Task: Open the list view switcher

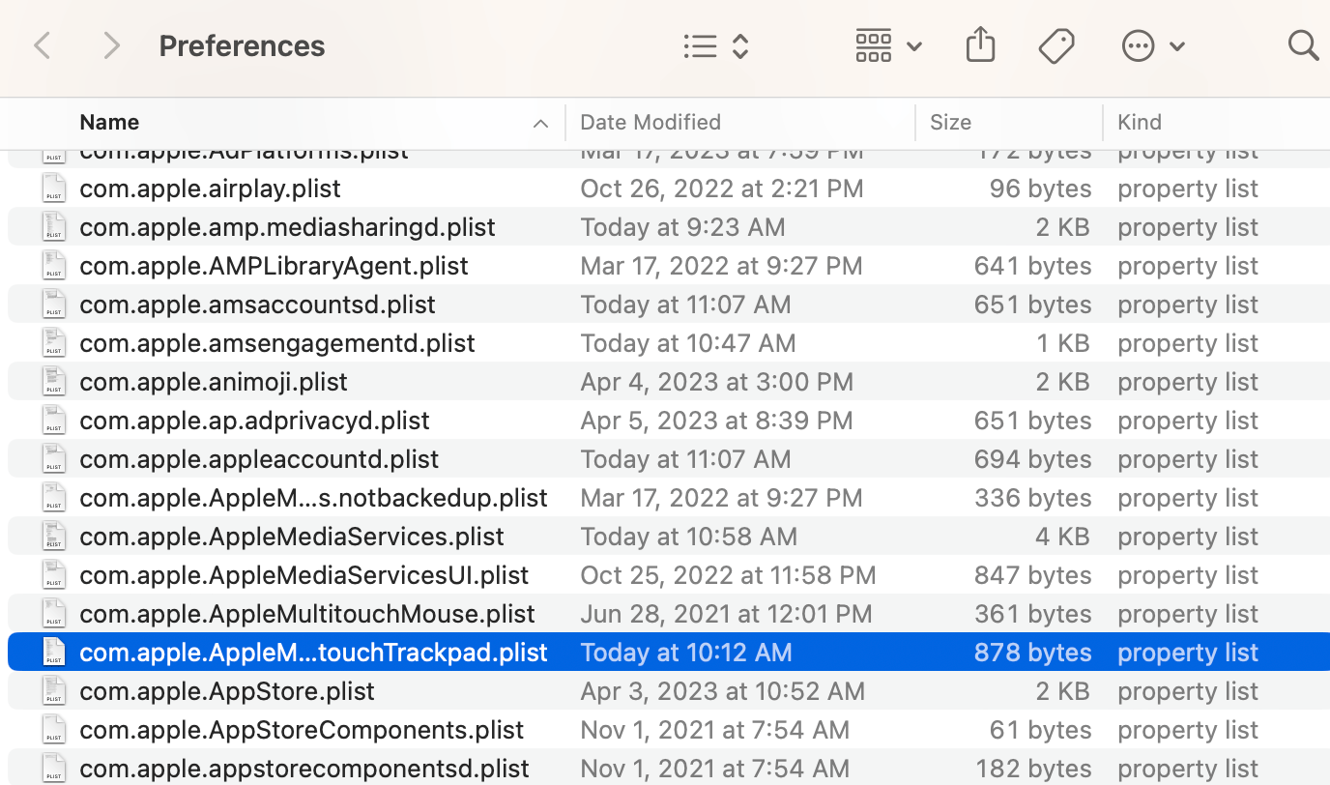Action: (x=716, y=46)
